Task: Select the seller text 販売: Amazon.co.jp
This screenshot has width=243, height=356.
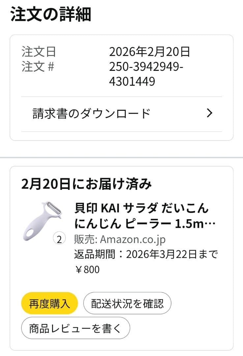Action: (x=120, y=239)
